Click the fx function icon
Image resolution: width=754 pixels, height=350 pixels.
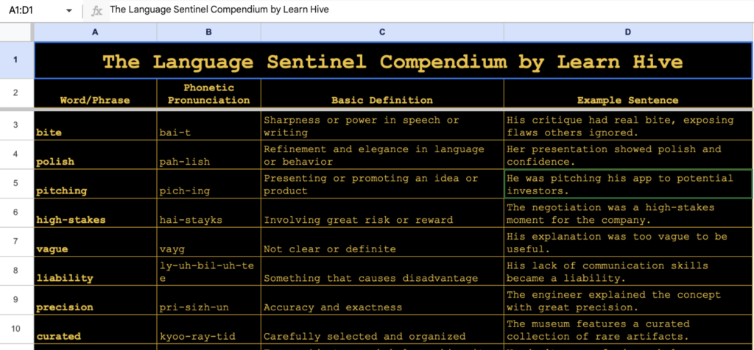[96, 10]
